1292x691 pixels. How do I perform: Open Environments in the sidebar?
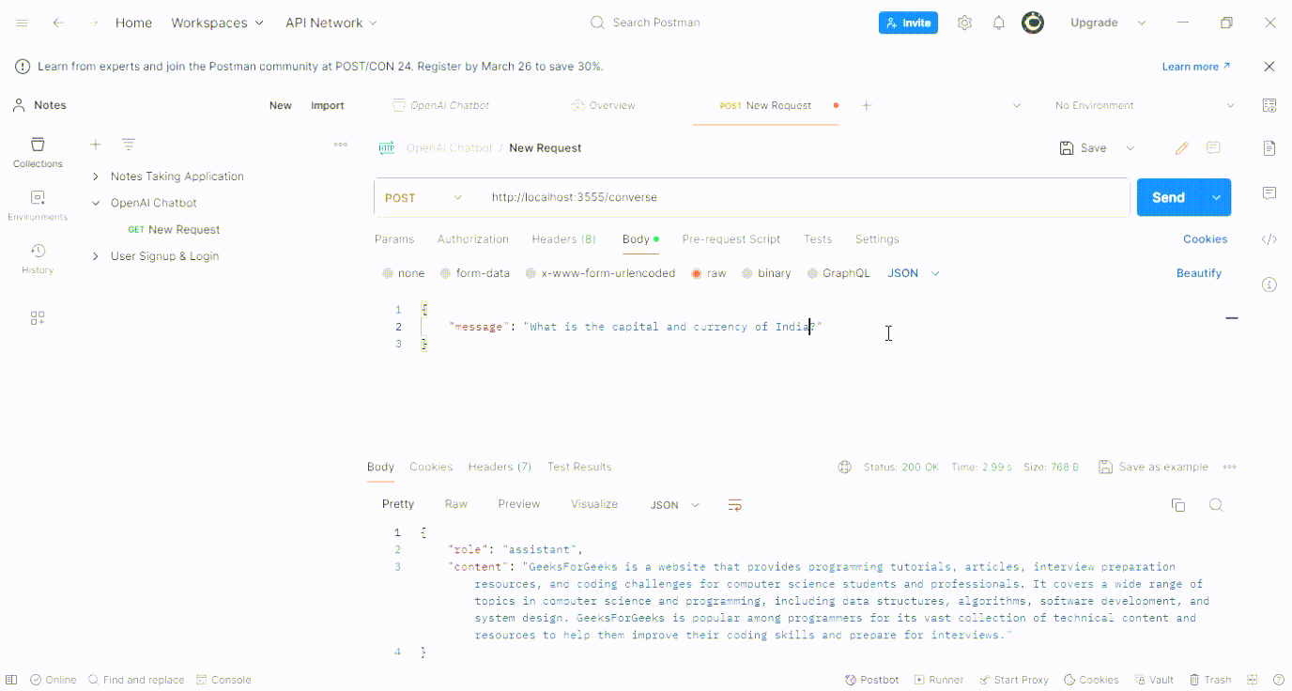(x=38, y=206)
